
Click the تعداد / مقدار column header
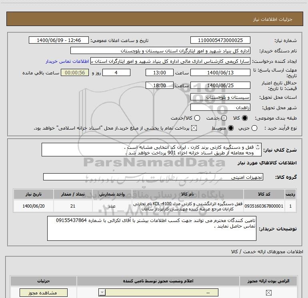(x=73, y=194)
